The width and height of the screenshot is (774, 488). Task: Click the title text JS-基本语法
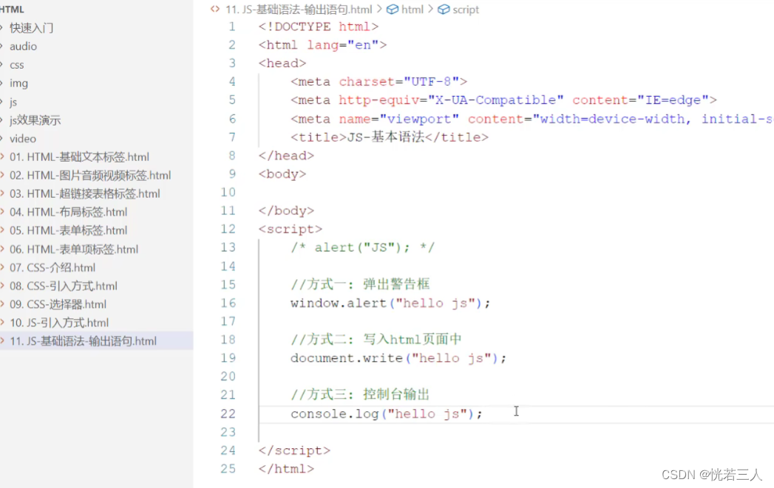click(x=385, y=137)
